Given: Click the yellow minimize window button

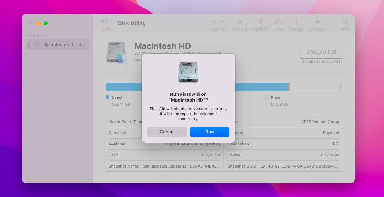Looking at the screenshot, I should pyautogui.click(x=38, y=23).
